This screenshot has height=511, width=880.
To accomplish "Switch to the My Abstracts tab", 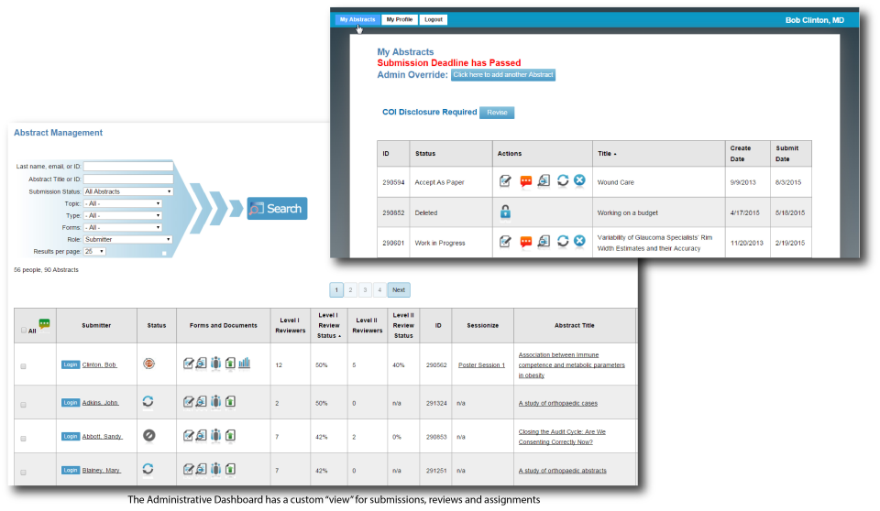I will (x=357, y=19).
